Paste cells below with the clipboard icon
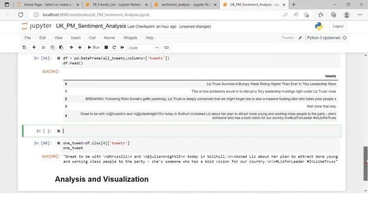This screenshot has width=368, height=207. (61, 47)
